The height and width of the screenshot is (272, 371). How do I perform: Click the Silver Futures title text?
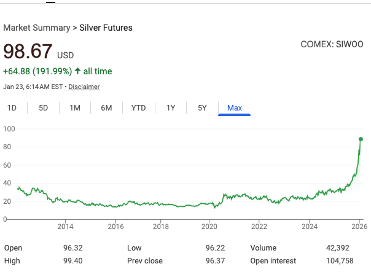pyautogui.click(x=106, y=28)
